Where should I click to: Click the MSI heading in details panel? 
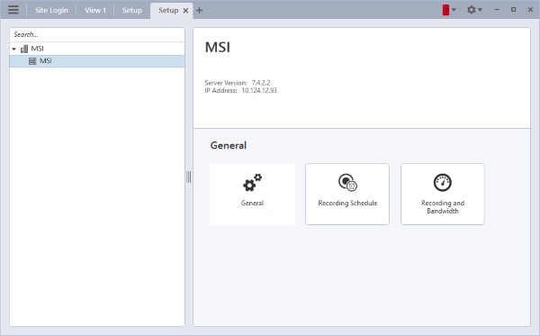(x=217, y=47)
